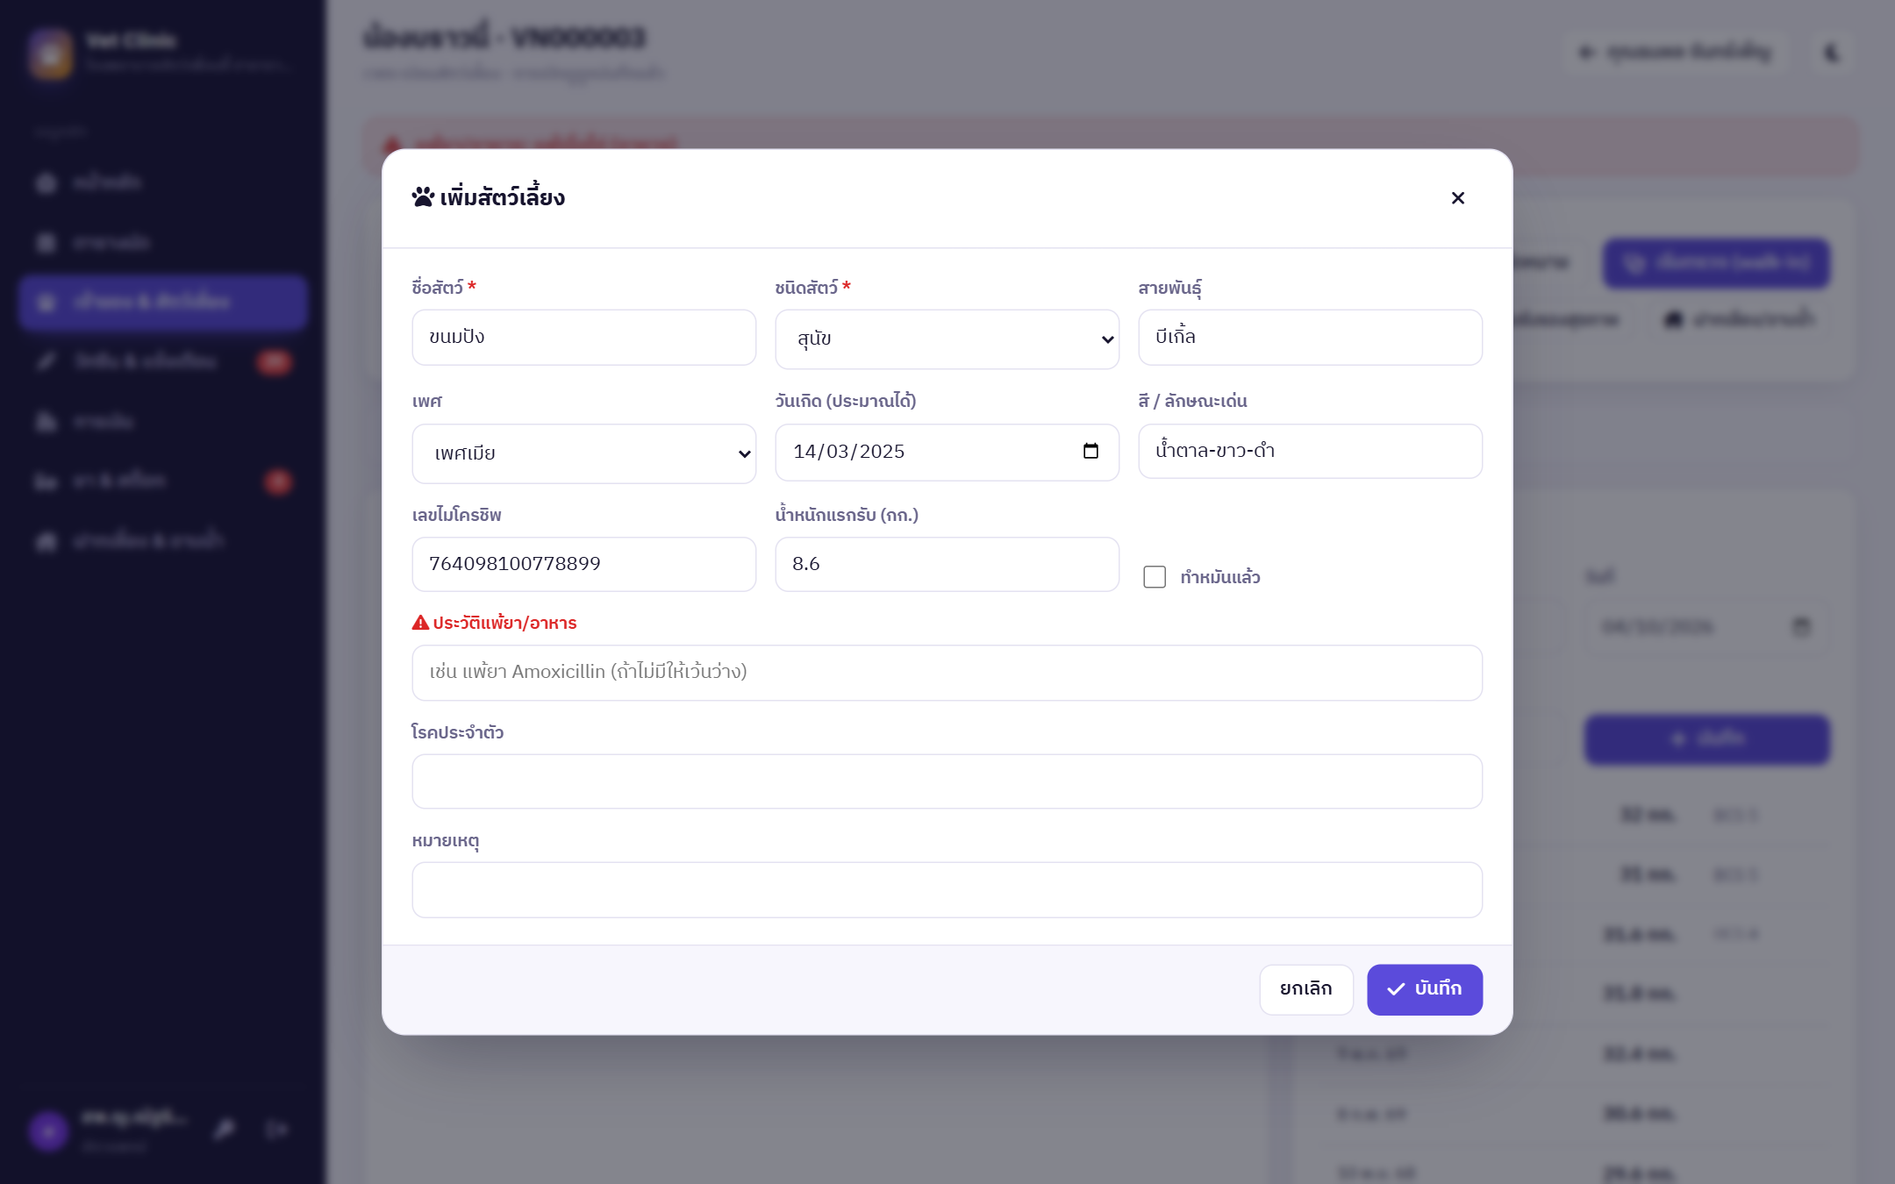The height and width of the screenshot is (1184, 1895).
Task: Click the น้ำหนักแรกรับ weight field
Action: 947,564
